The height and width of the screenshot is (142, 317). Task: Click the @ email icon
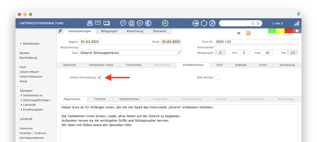coord(131,23)
